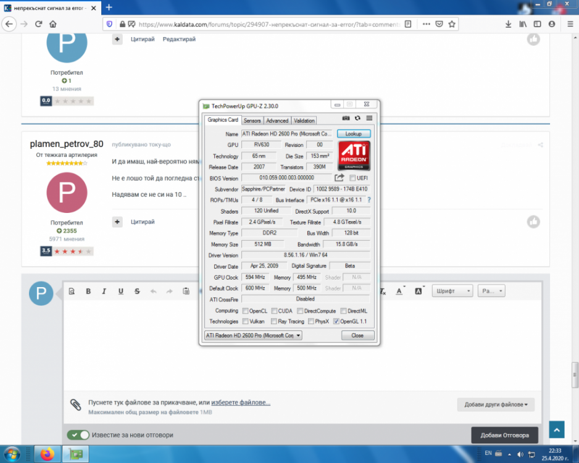
Task: Click Цитирай under plamen_petrov_80's post
Action: coord(143,222)
